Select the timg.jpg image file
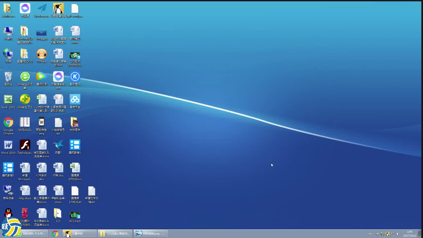 (x=42, y=33)
